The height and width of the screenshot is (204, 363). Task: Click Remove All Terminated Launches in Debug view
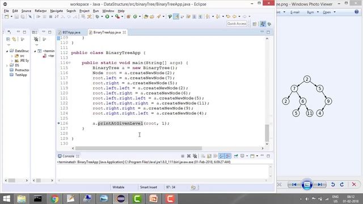tap(36, 39)
